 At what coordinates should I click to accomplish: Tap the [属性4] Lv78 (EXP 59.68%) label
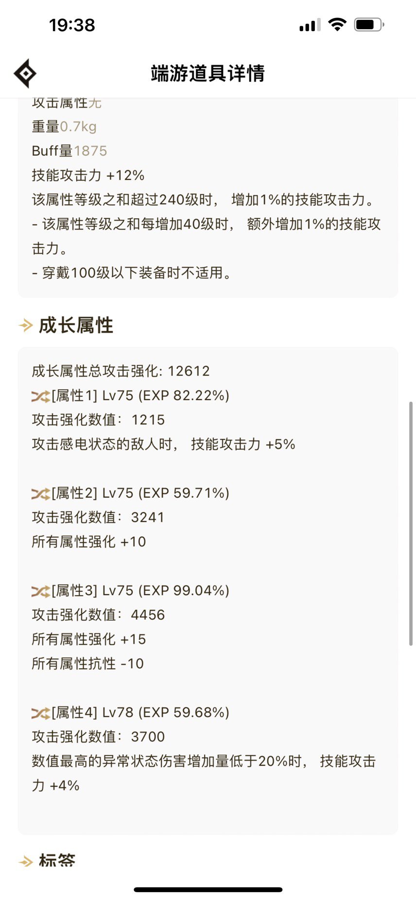[140, 712]
